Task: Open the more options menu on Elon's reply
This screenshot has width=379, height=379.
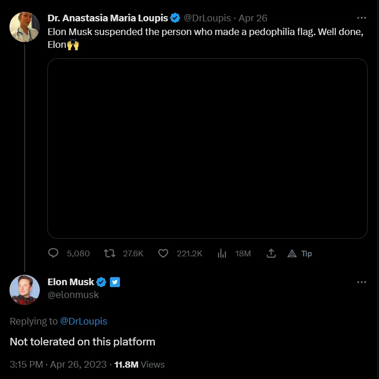Action: pyautogui.click(x=361, y=282)
